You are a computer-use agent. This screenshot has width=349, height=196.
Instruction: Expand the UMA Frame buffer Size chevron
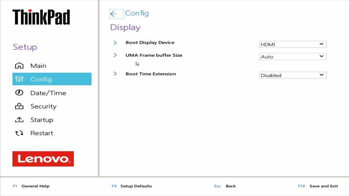tap(115, 55)
